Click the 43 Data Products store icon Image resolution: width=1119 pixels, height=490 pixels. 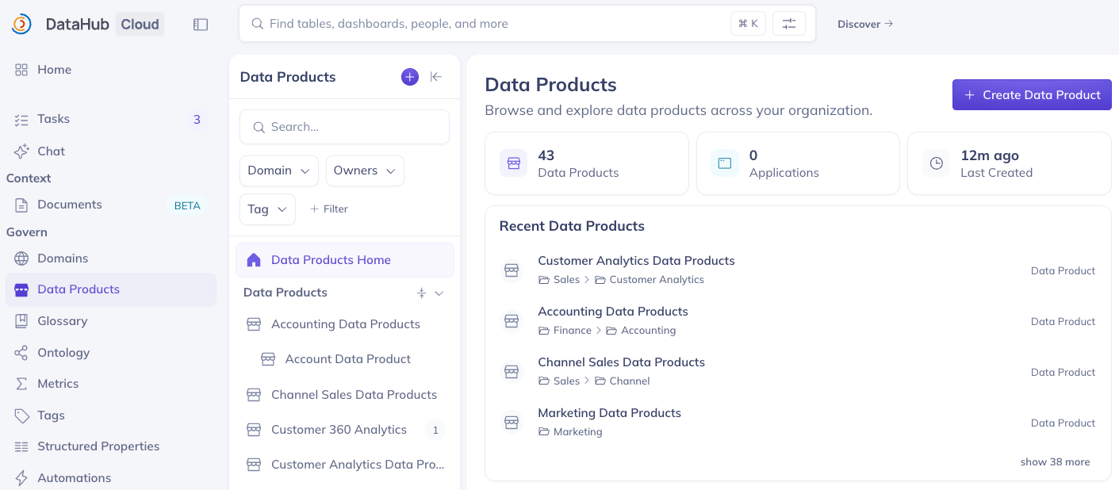point(513,163)
